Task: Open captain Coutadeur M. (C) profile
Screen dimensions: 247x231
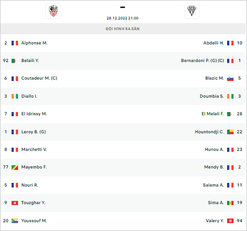Action: (39, 78)
